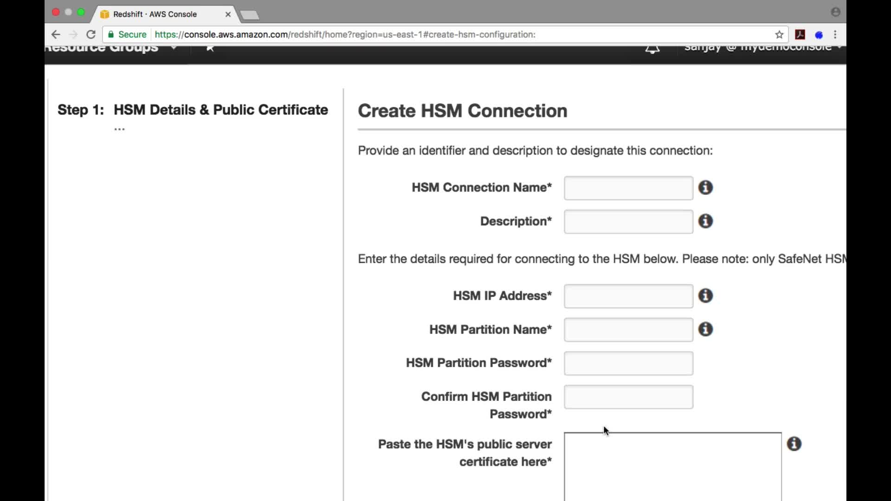The height and width of the screenshot is (501, 891).
Task: Click info icon next to Description field
Action: (x=705, y=221)
